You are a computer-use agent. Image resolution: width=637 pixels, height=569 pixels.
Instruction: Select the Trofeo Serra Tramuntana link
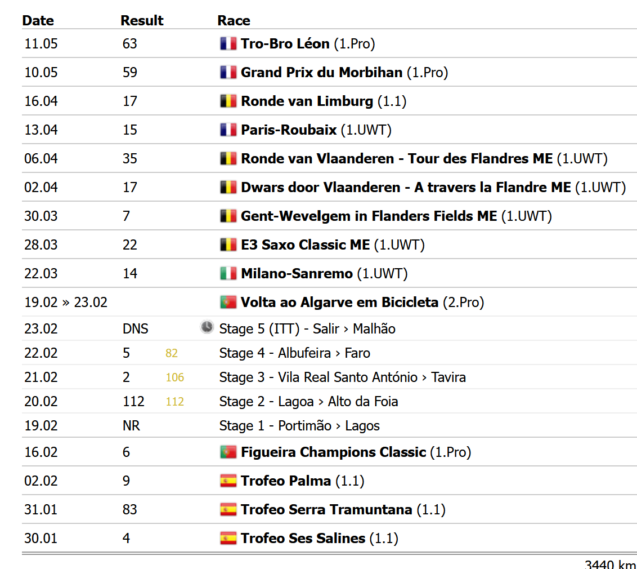[326, 510]
